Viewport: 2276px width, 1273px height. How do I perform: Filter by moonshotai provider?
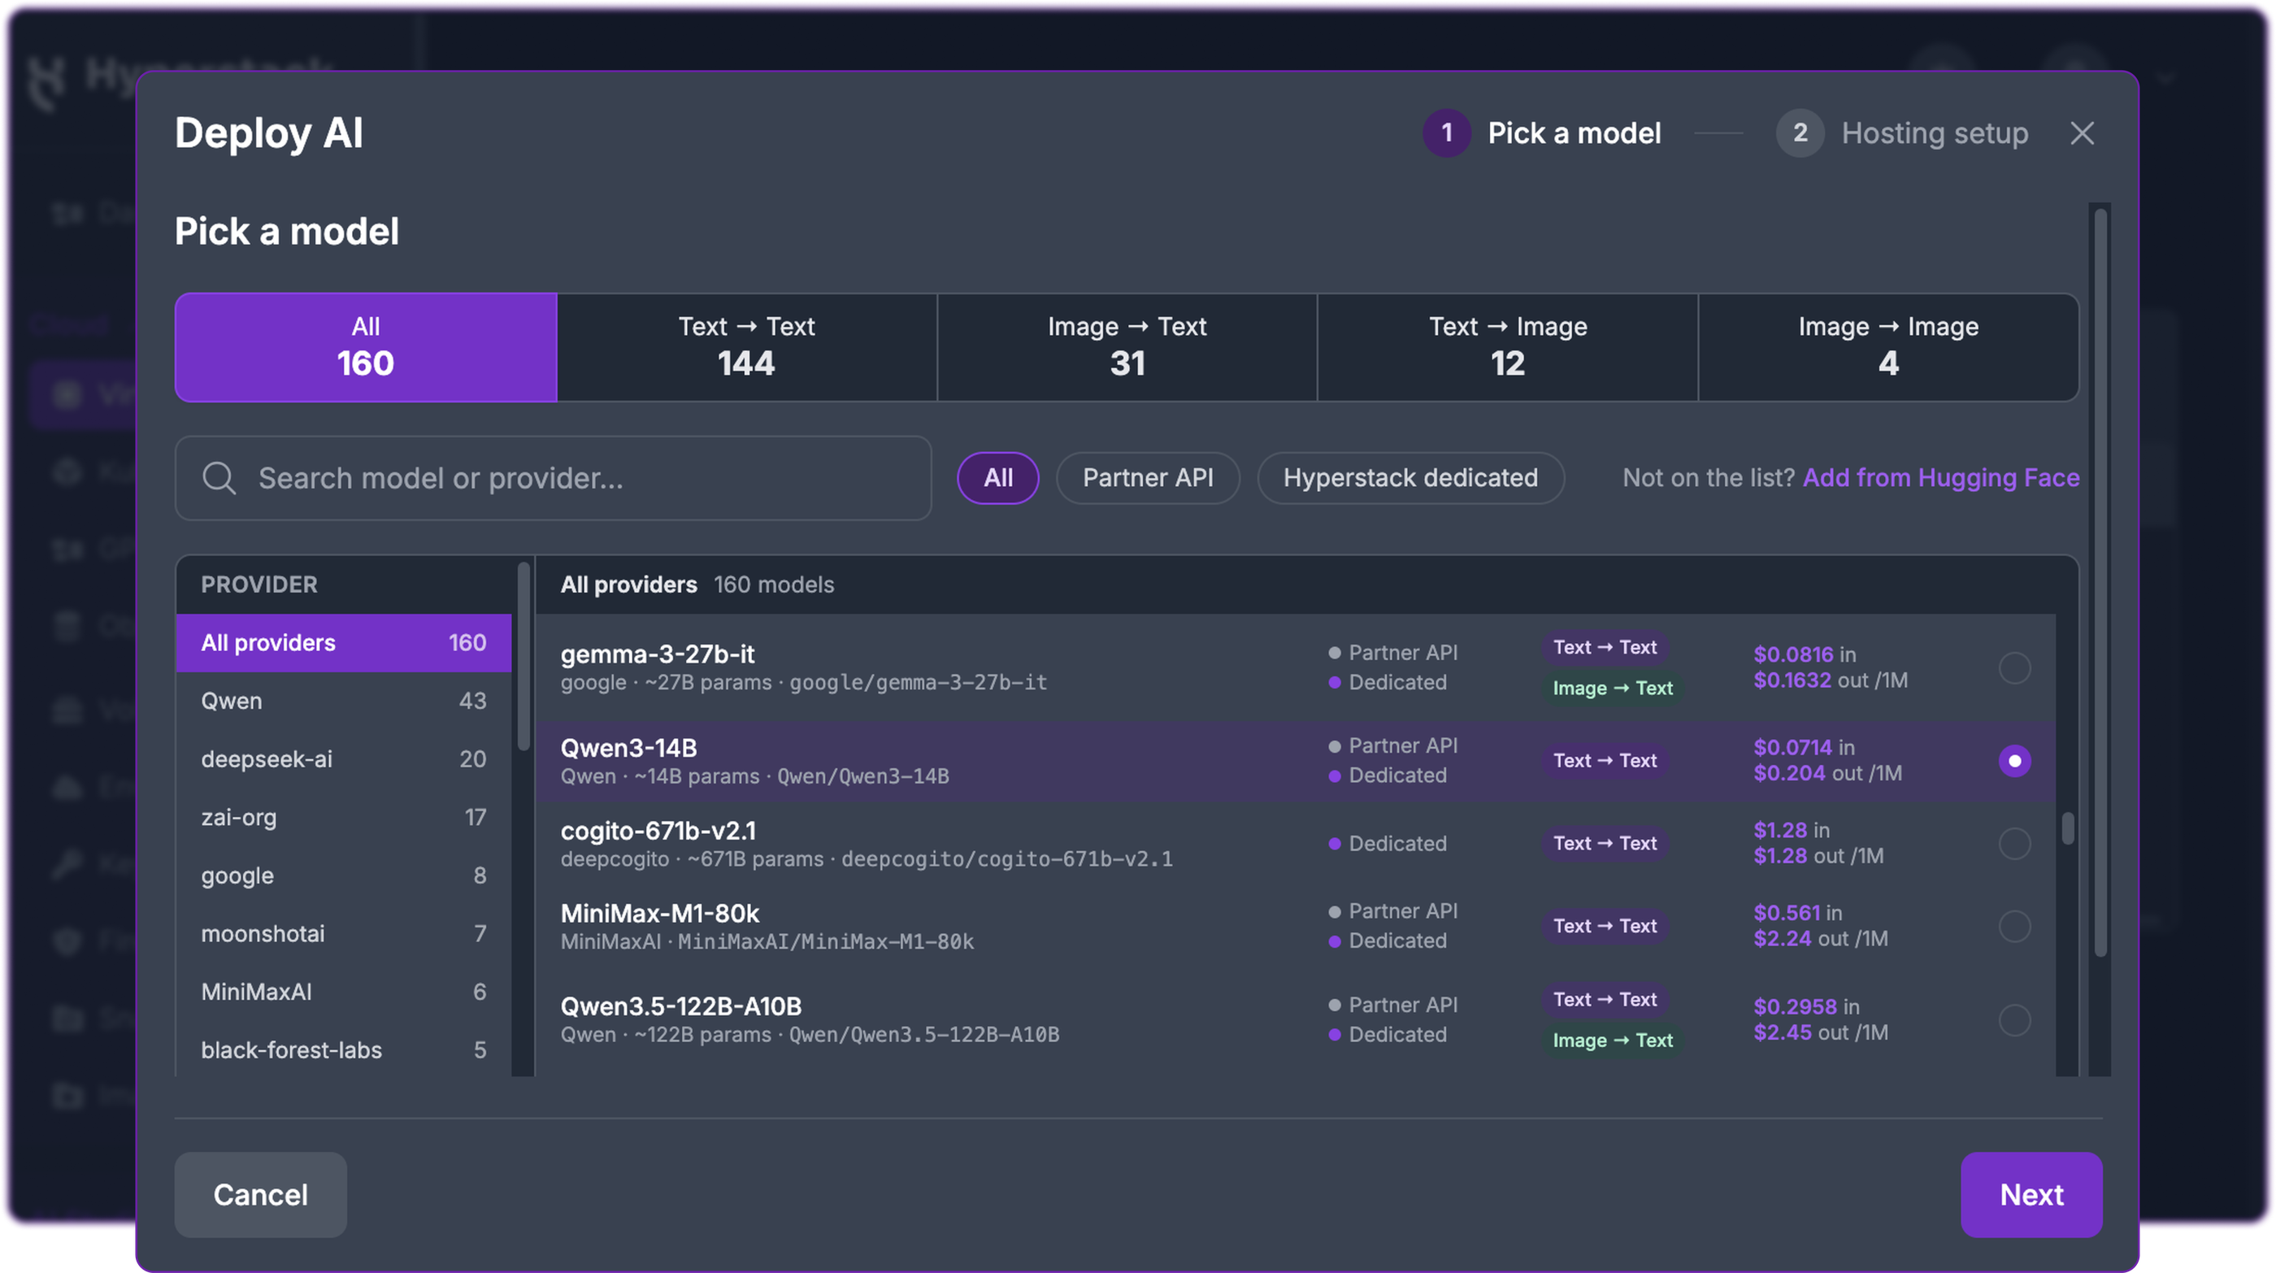(x=344, y=934)
